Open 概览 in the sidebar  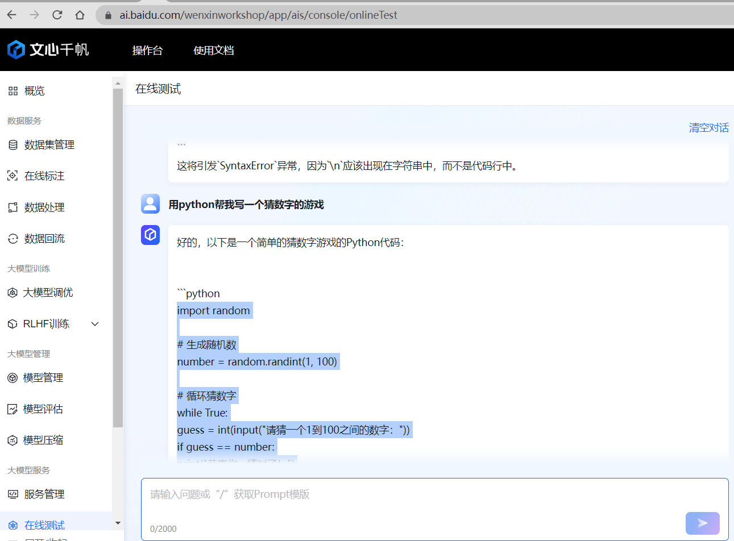point(35,91)
